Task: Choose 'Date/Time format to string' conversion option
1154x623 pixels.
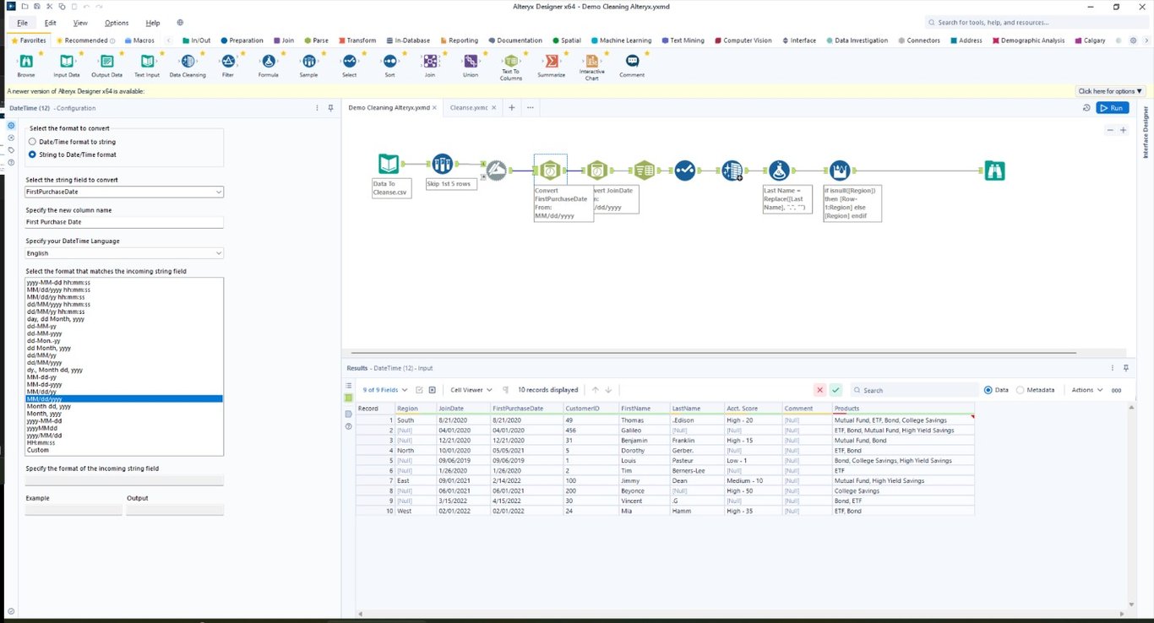Action: (x=33, y=142)
